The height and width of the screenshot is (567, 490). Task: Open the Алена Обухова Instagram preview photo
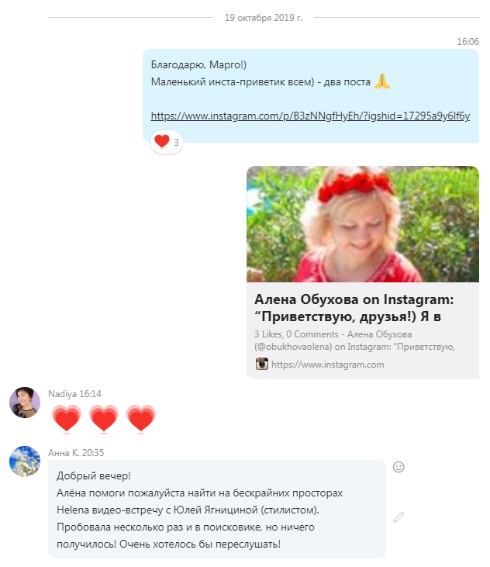click(363, 224)
